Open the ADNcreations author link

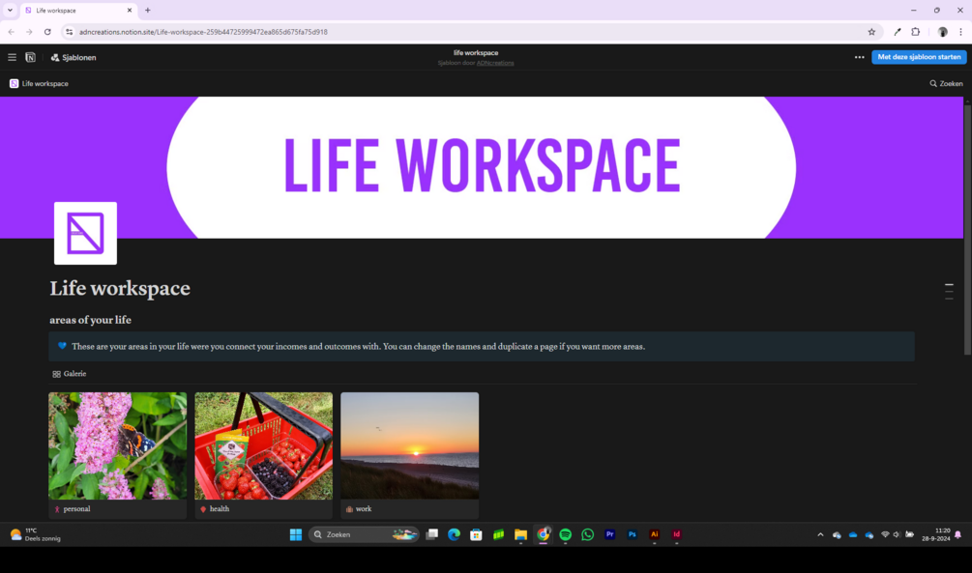[x=494, y=63]
